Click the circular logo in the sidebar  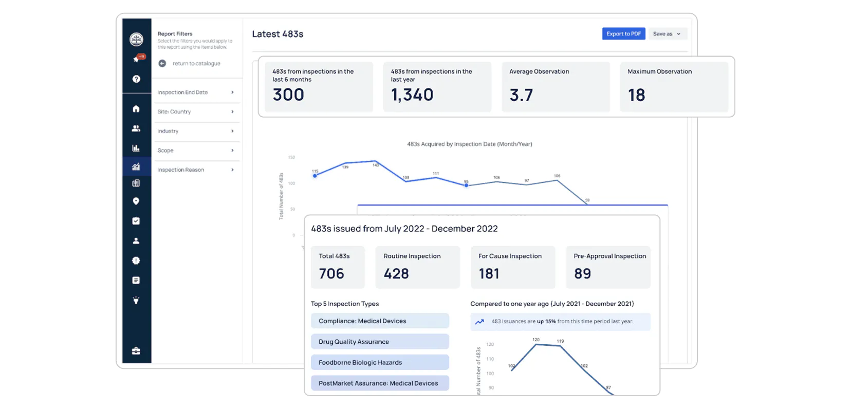(x=136, y=39)
